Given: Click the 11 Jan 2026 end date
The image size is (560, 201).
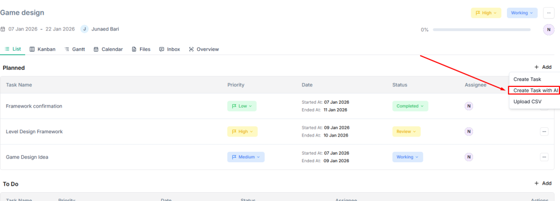Looking at the screenshot, I should coord(336,110).
